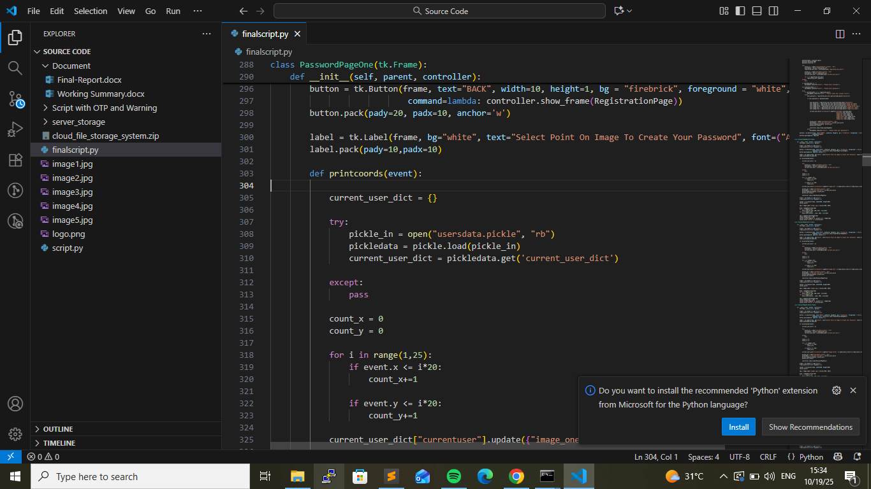Image resolution: width=871 pixels, height=489 pixels.
Task: Expand the TIMELINE section
Action: point(59,443)
